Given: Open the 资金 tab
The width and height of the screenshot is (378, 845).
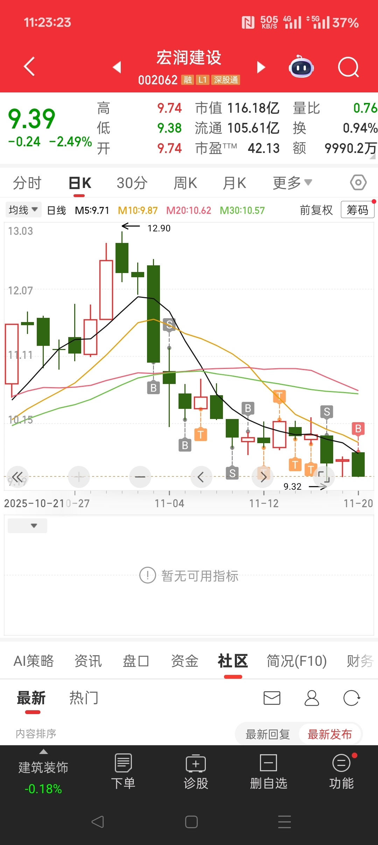Looking at the screenshot, I should (184, 661).
